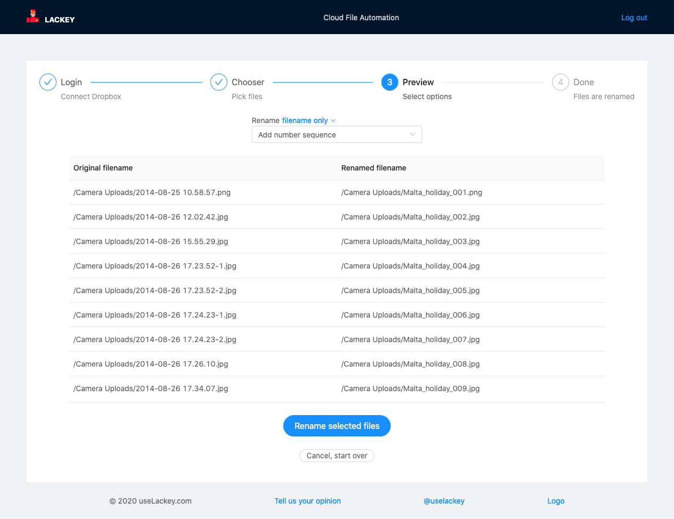
Task: Open the Tell us your opinion link
Action: pyautogui.click(x=307, y=501)
